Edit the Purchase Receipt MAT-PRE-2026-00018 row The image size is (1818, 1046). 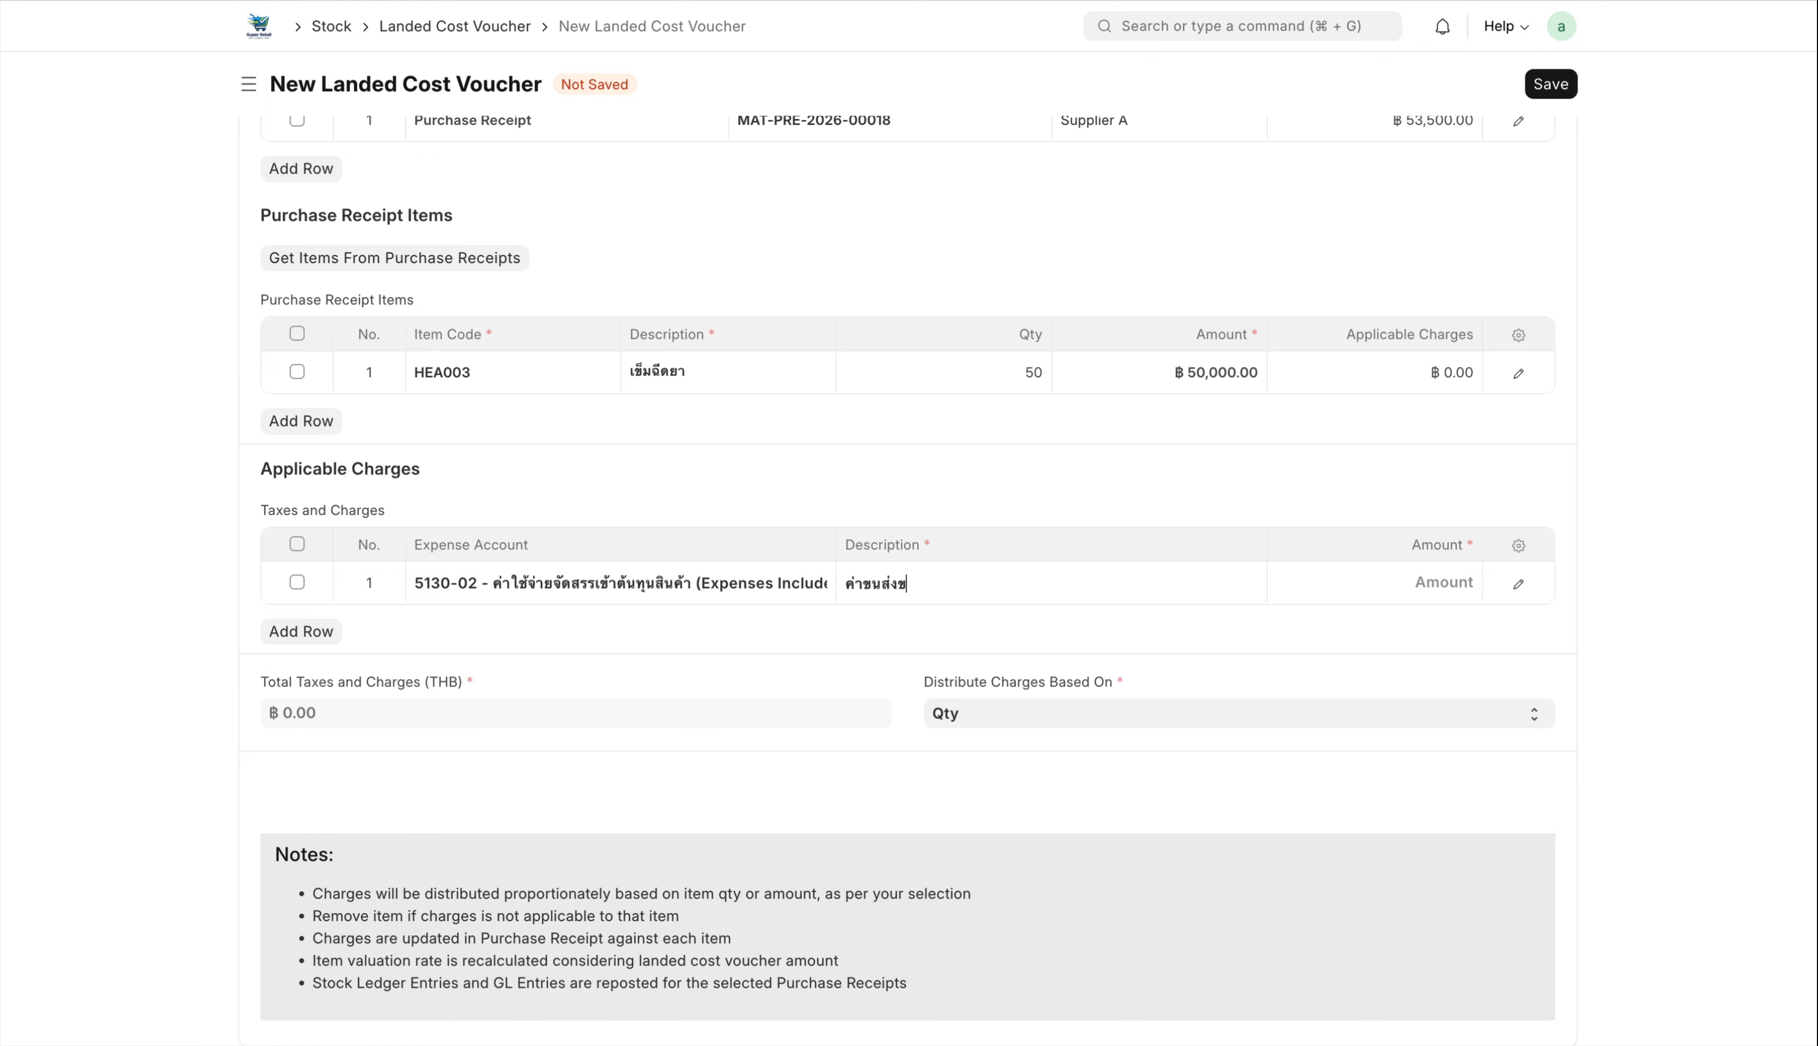click(x=1518, y=121)
